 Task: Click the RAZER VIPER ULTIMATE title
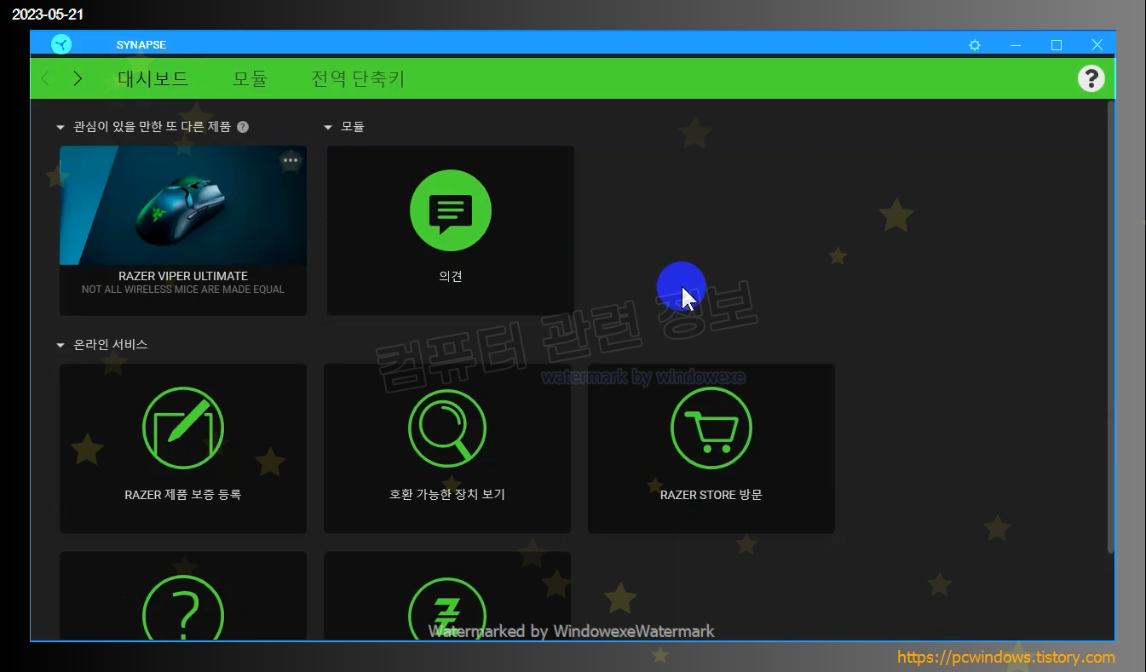click(183, 276)
